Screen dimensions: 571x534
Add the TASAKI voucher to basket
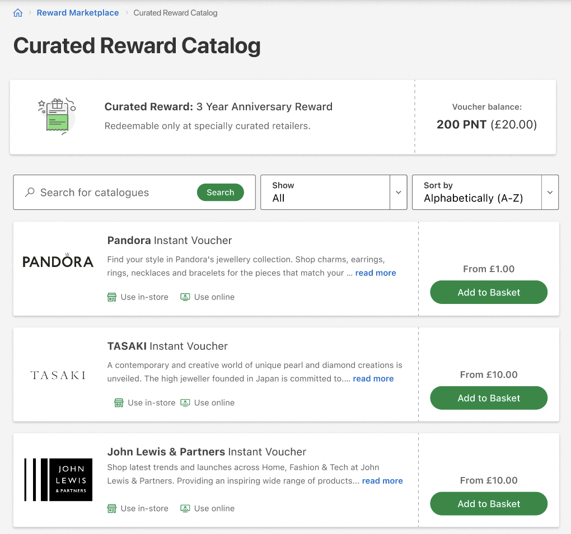coord(488,397)
